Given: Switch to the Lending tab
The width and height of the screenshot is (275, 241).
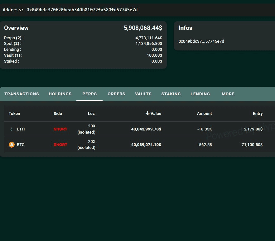Looking at the screenshot, I should tap(200, 94).
